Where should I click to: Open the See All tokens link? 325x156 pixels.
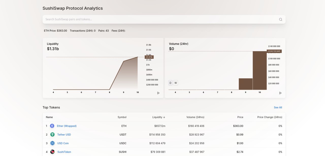278,107
